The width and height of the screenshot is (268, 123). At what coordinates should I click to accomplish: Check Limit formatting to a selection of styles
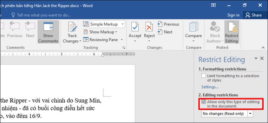point(203,76)
